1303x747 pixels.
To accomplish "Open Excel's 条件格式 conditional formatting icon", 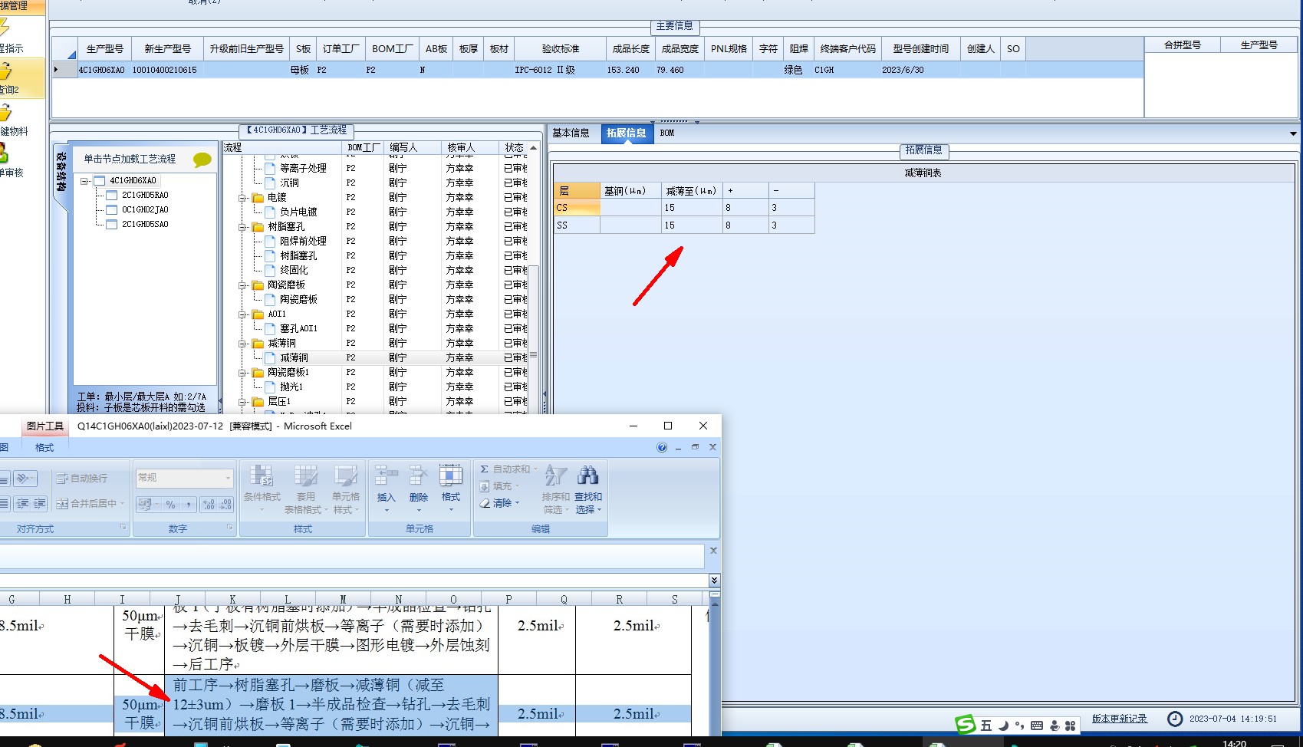I will coord(262,476).
